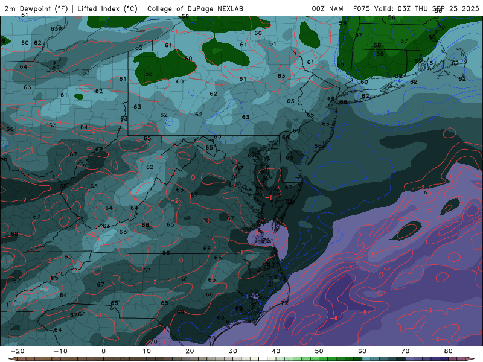The image size is (483, 362).
Task: Click the left arrow end of the color bar
Action: [x=11, y=359]
